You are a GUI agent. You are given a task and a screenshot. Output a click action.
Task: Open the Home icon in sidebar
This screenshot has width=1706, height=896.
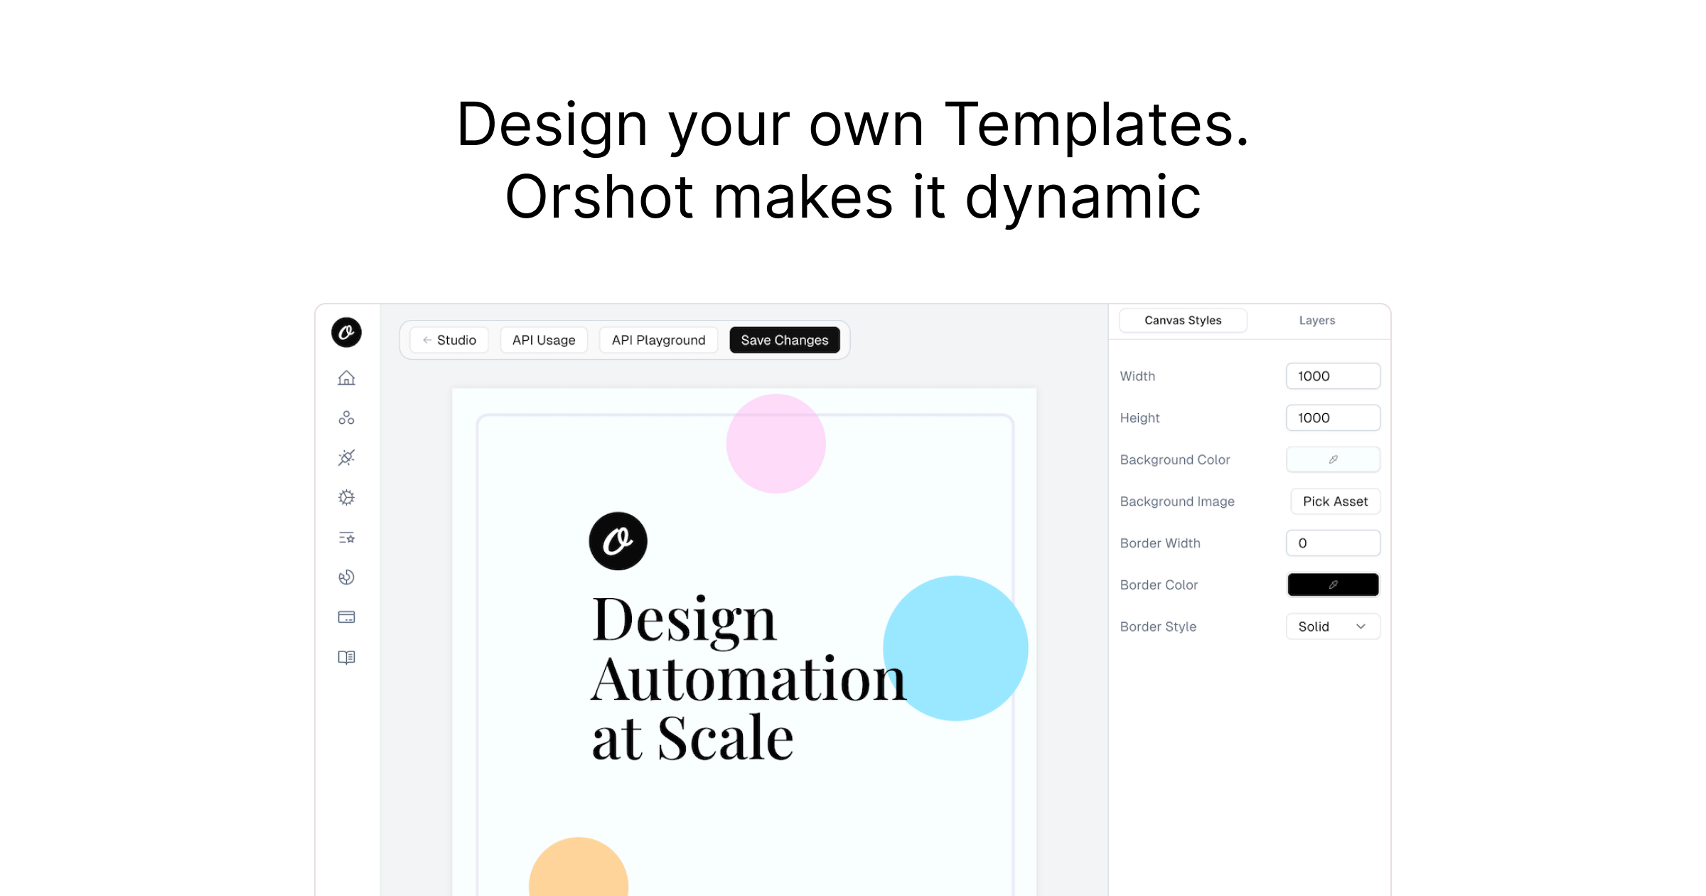coord(346,378)
